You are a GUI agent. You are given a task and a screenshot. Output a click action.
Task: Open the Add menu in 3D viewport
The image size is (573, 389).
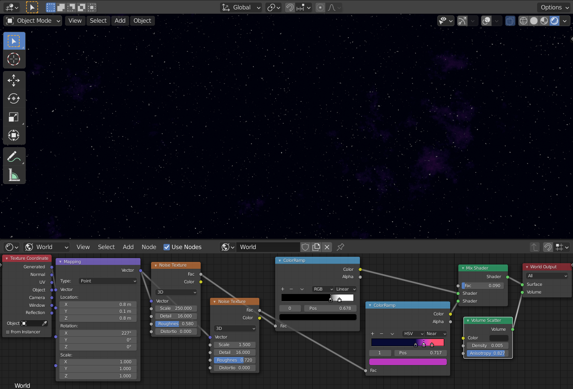pos(120,21)
